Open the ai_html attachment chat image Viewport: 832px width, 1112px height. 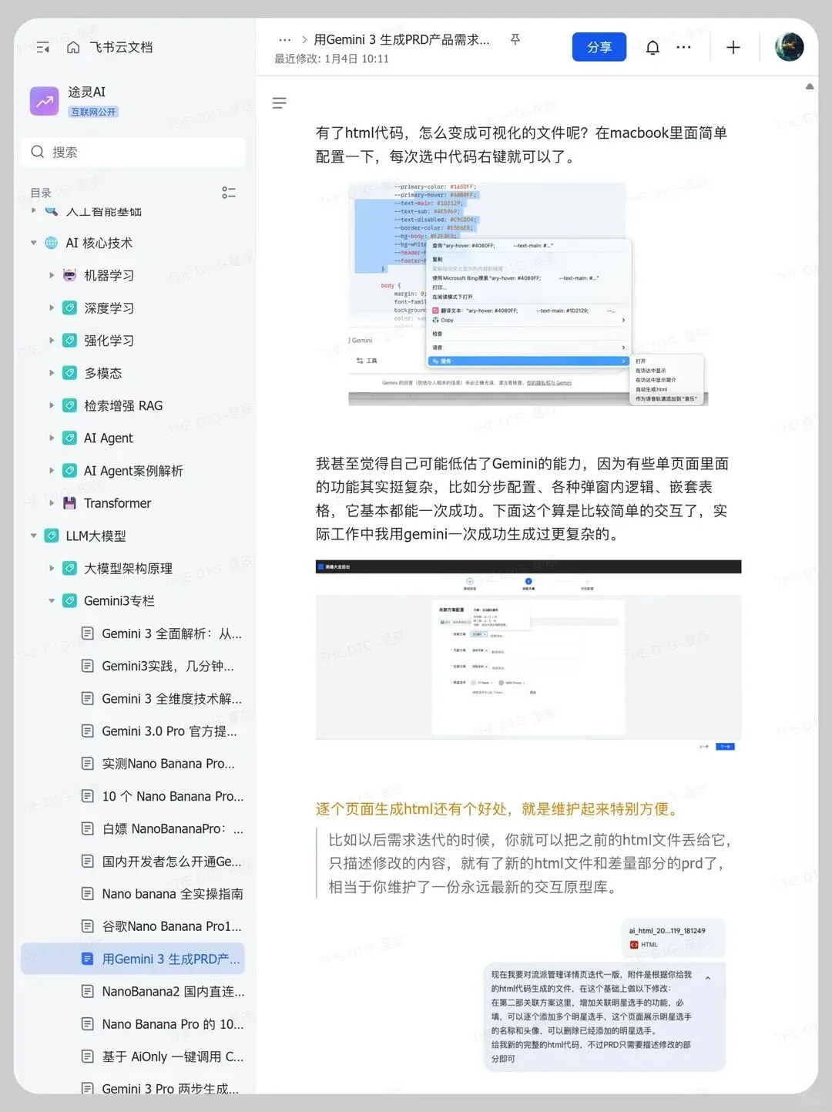(605, 994)
